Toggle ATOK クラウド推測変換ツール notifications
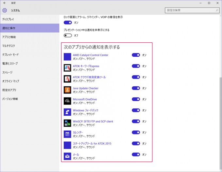The width and height of the screenshot is (222, 172). [x=136, y=77]
